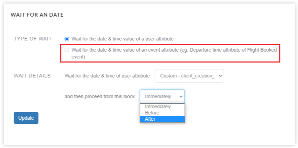Viewport: 298px width, 148px height.
Task: Click the chevron on the client_creation_ select box
Action: pyautogui.click(x=220, y=76)
